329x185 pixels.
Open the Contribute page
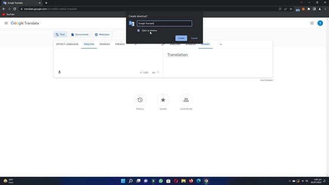[x=186, y=100]
